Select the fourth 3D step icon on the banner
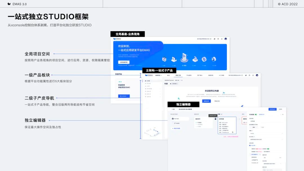Image resolution: width=304 pixels, height=171 pixels. (x=195, y=59)
